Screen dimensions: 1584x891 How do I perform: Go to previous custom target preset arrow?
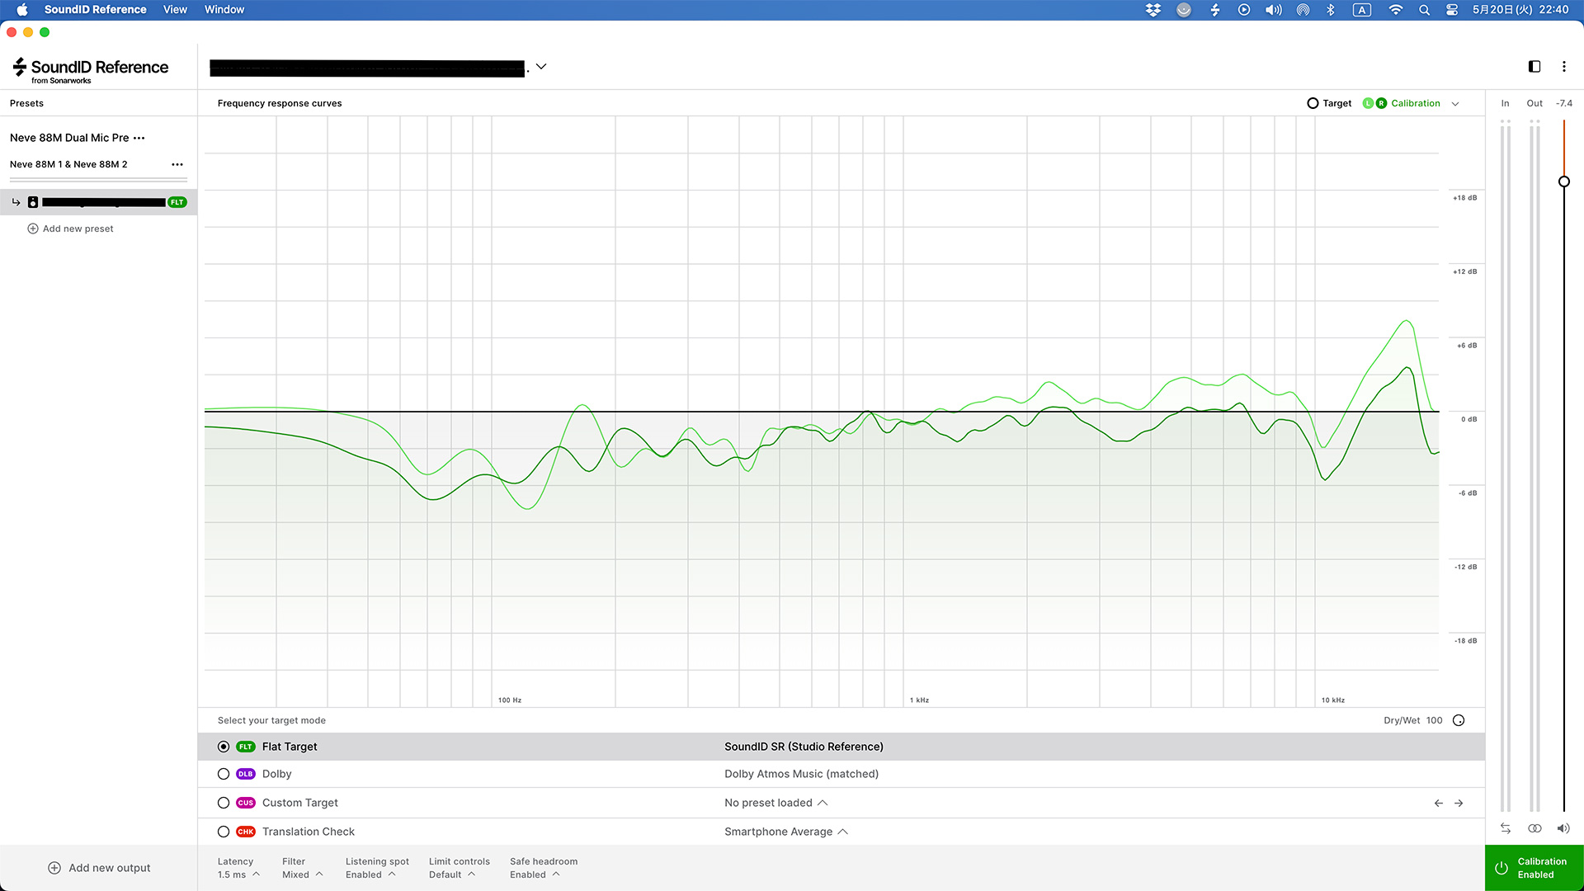[x=1439, y=803]
